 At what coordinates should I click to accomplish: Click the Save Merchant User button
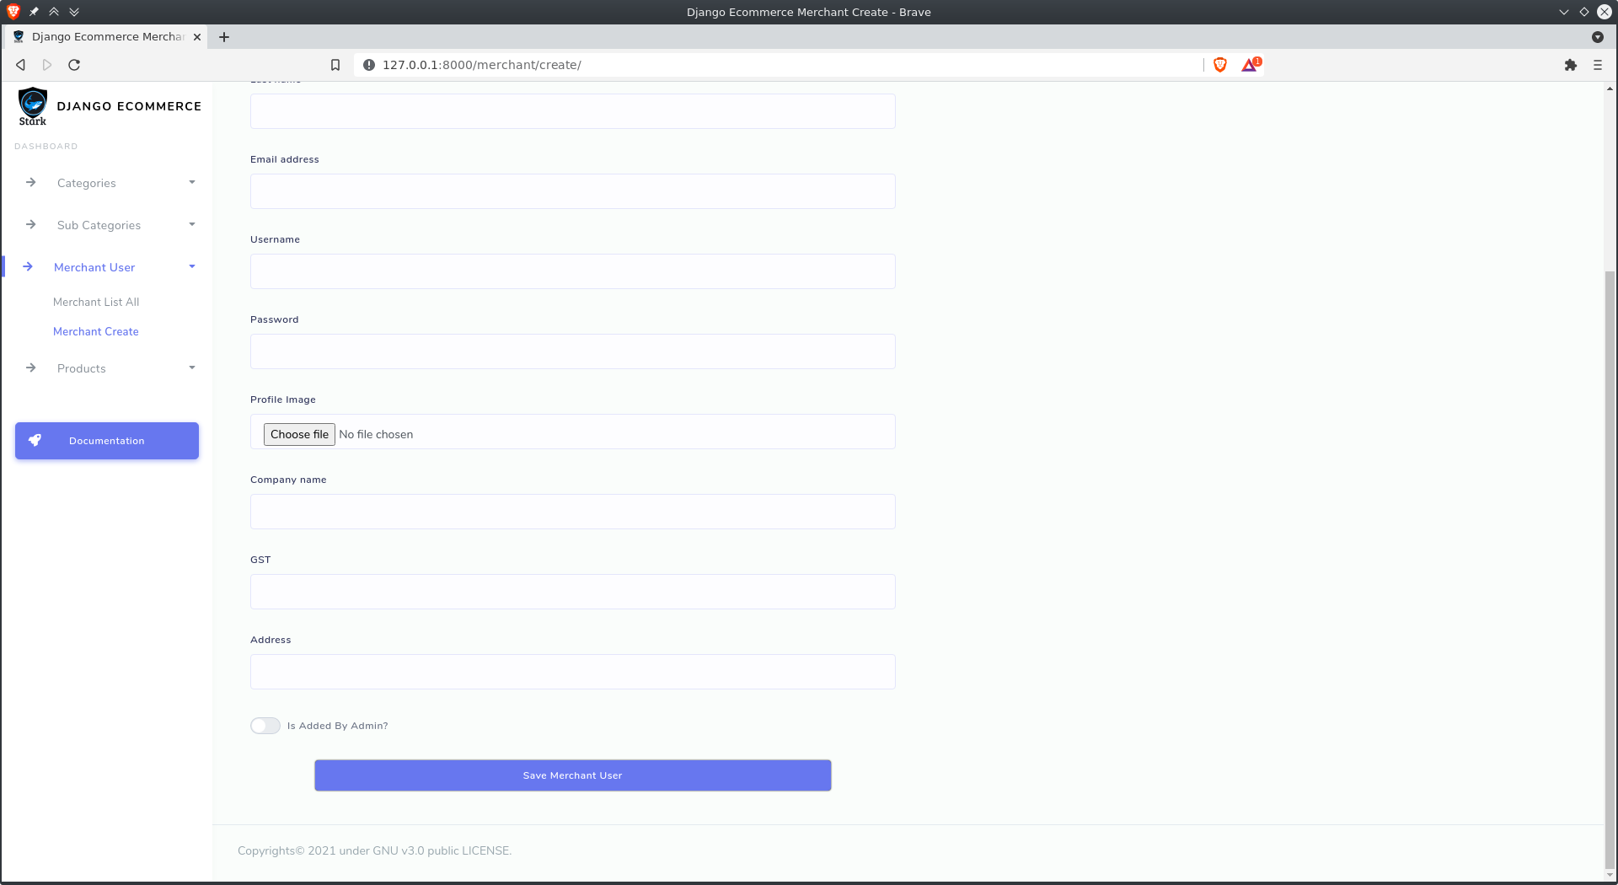[572, 775]
